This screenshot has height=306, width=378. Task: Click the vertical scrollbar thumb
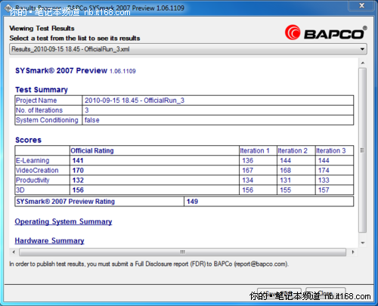pyautogui.click(x=363, y=150)
